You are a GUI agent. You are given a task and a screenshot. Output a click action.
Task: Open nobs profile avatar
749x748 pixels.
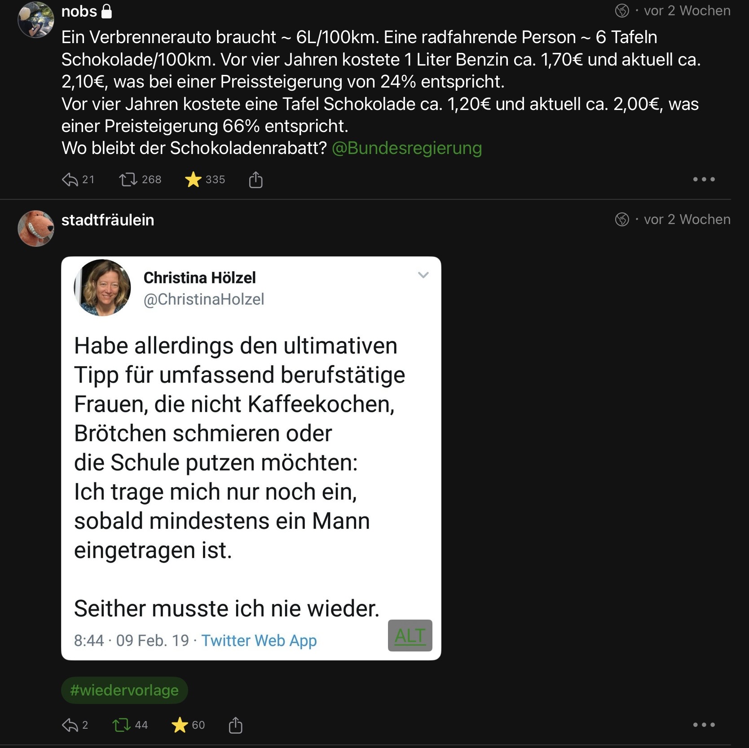point(36,20)
